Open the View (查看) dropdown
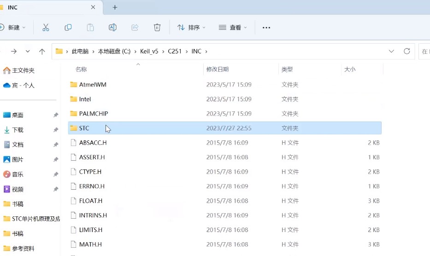The height and width of the screenshot is (256, 430). tap(233, 28)
